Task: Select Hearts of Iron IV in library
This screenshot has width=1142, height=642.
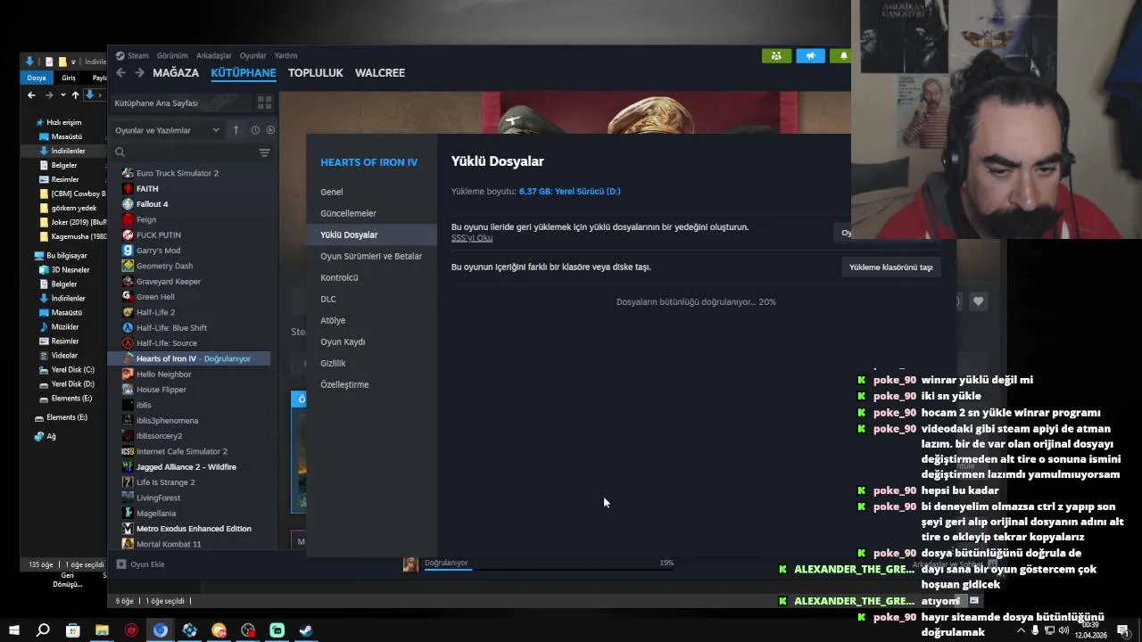Action: 189,358
